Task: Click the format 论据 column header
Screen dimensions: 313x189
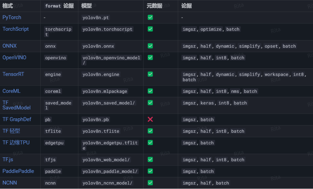Action: coord(59,6)
